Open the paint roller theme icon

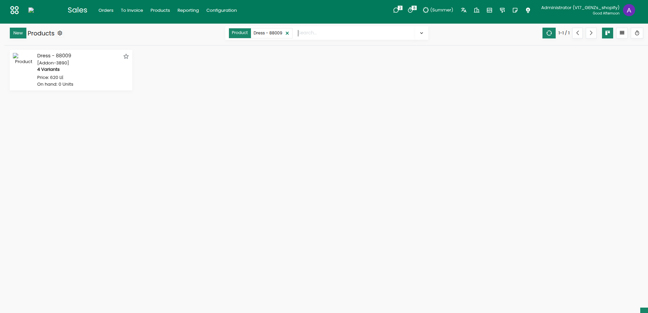coord(502,10)
